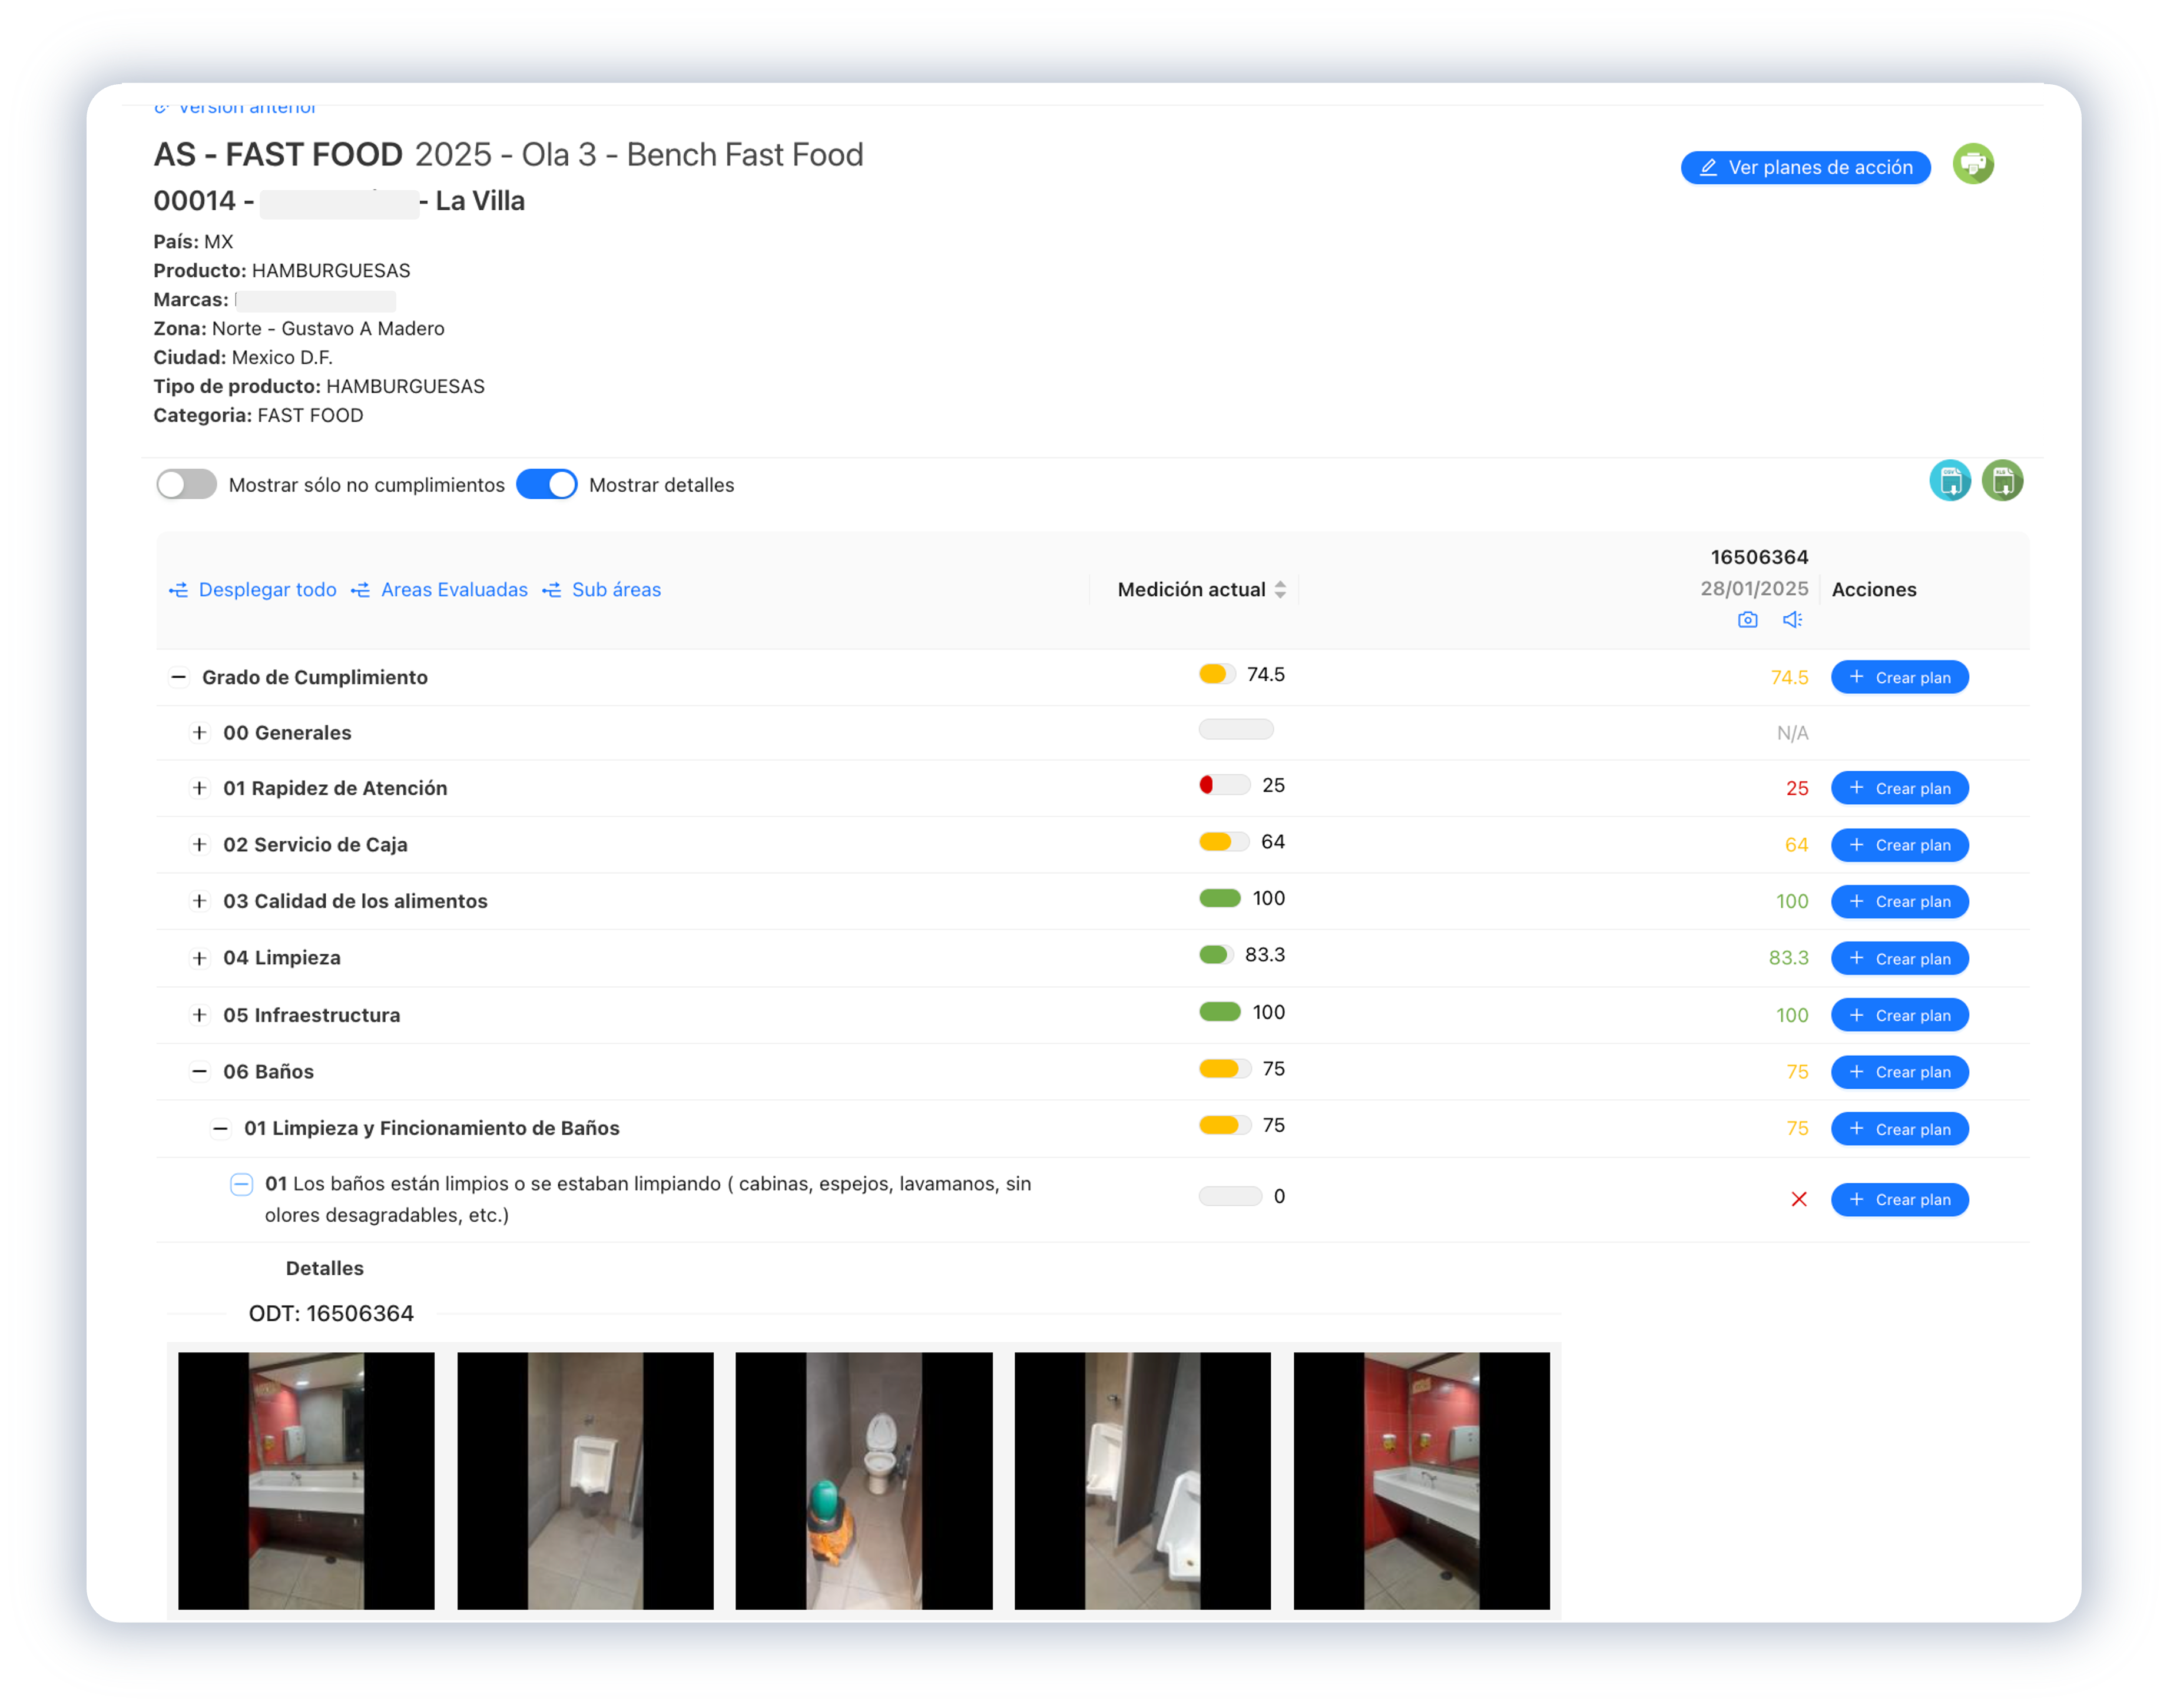The width and height of the screenshot is (2170, 1708).
Task: Toggle Mostrar sólo no cumplimientos switch
Action: [187, 485]
